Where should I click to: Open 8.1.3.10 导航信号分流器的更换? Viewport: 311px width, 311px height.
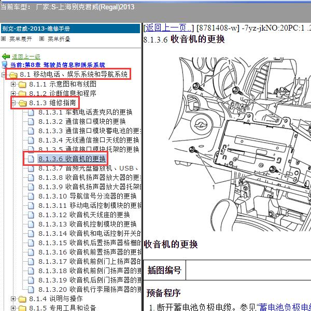[88, 196]
